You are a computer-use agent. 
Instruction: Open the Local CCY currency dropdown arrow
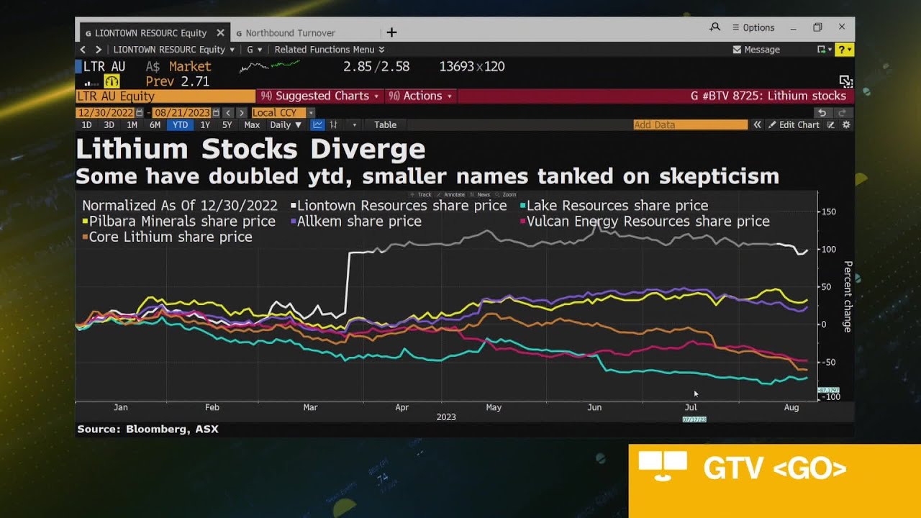pyautogui.click(x=311, y=113)
